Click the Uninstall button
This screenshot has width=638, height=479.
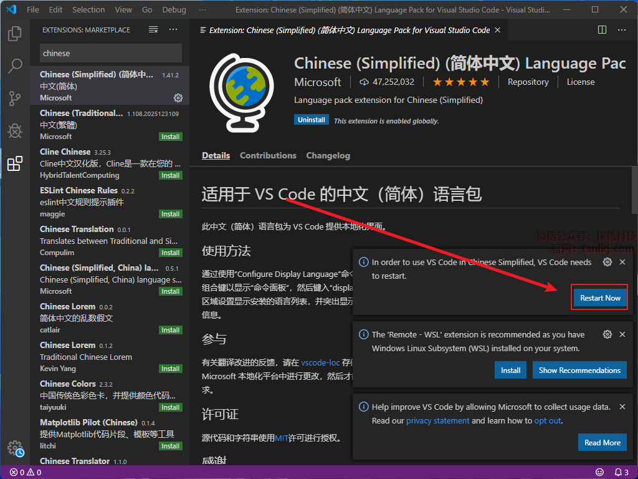coord(312,120)
